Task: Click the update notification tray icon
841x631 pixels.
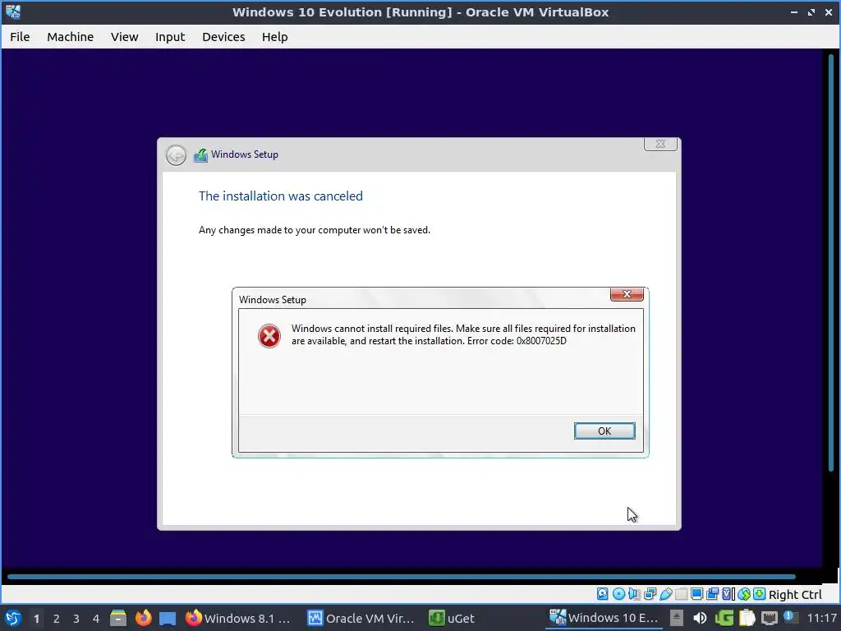Action: (x=789, y=617)
